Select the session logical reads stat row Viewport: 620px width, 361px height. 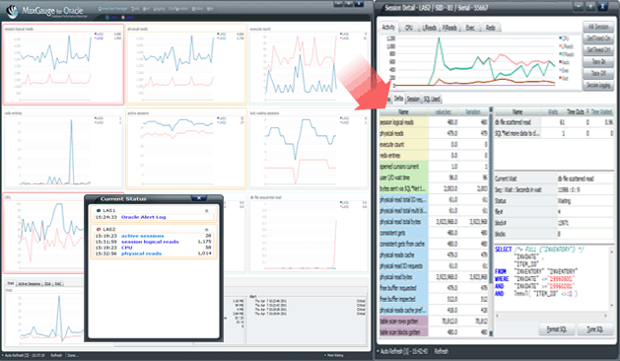click(x=434, y=122)
